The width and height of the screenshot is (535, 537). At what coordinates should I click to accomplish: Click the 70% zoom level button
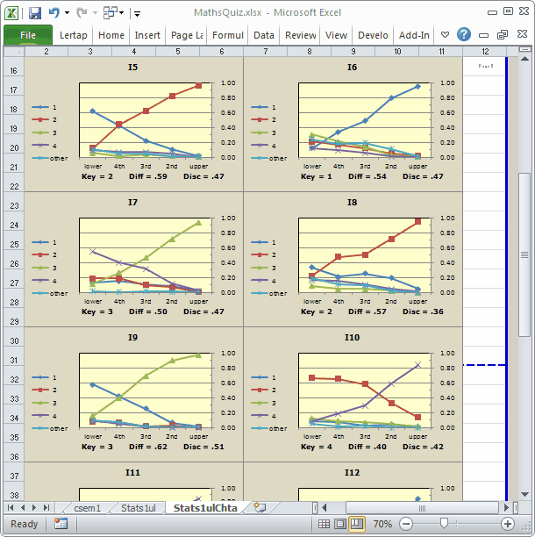(x=382, y=524)
